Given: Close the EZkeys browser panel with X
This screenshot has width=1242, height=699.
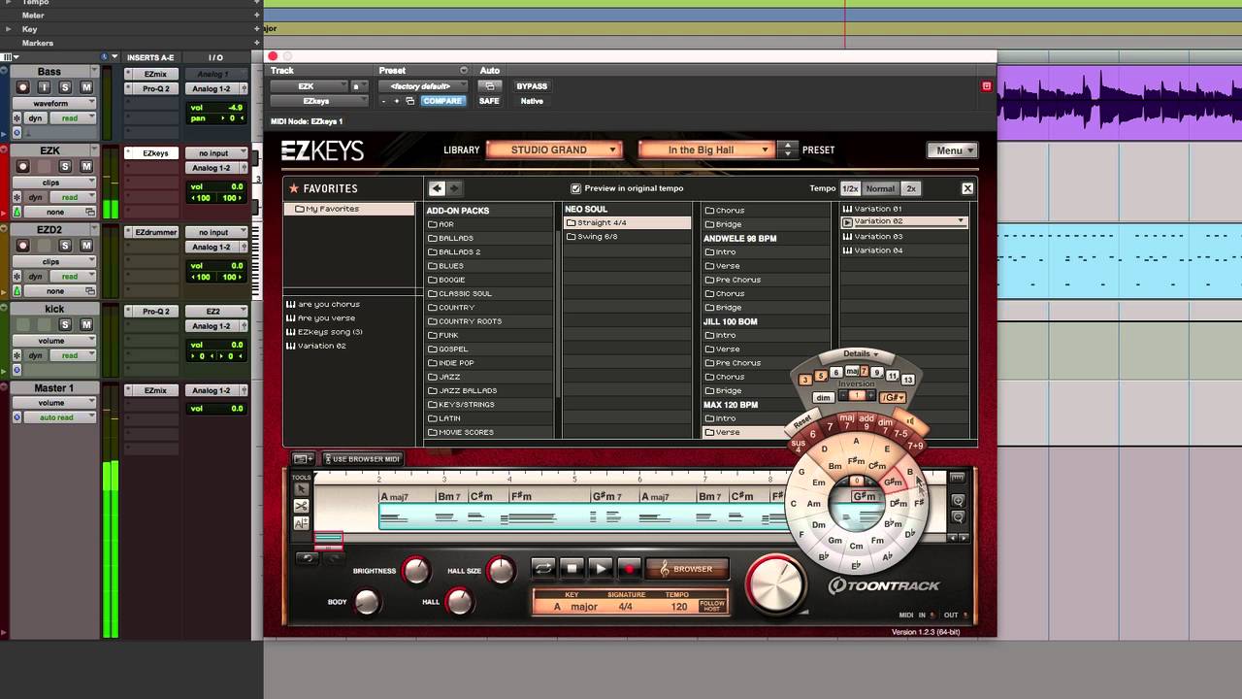Looking at the screenshot, I should tap(967, 188).
